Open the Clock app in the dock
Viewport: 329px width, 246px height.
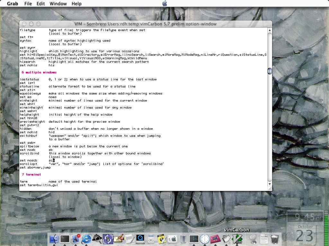205,239
